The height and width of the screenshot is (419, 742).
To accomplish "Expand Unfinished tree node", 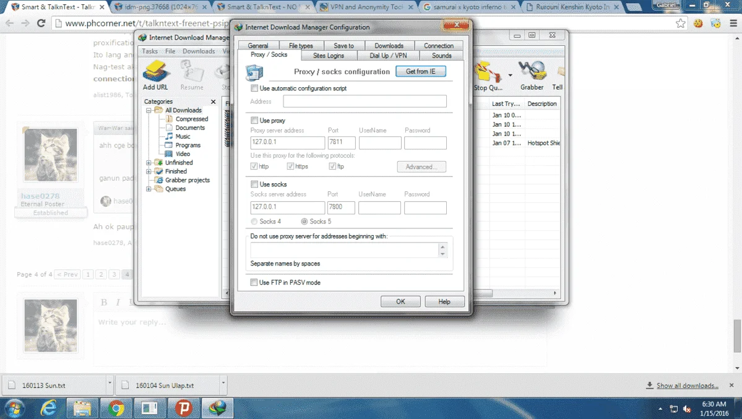I will point(149,162).
